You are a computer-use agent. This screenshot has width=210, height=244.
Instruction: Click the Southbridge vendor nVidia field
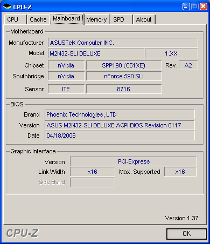point(66,76)
